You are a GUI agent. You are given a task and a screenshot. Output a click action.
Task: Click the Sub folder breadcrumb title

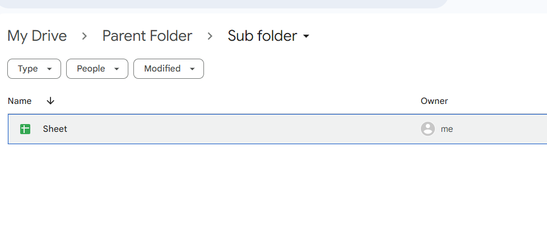[x=262, y=36]
